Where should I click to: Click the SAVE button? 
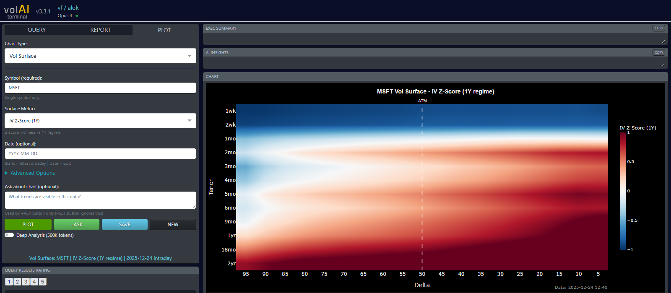point(125,225)
